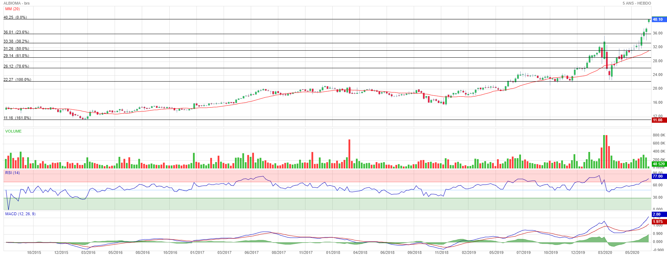Image resolution: width=667 pixels, height=256 pixels.
Task: Click the green 48 520 volume tag
Action: [x=659, y=164]
